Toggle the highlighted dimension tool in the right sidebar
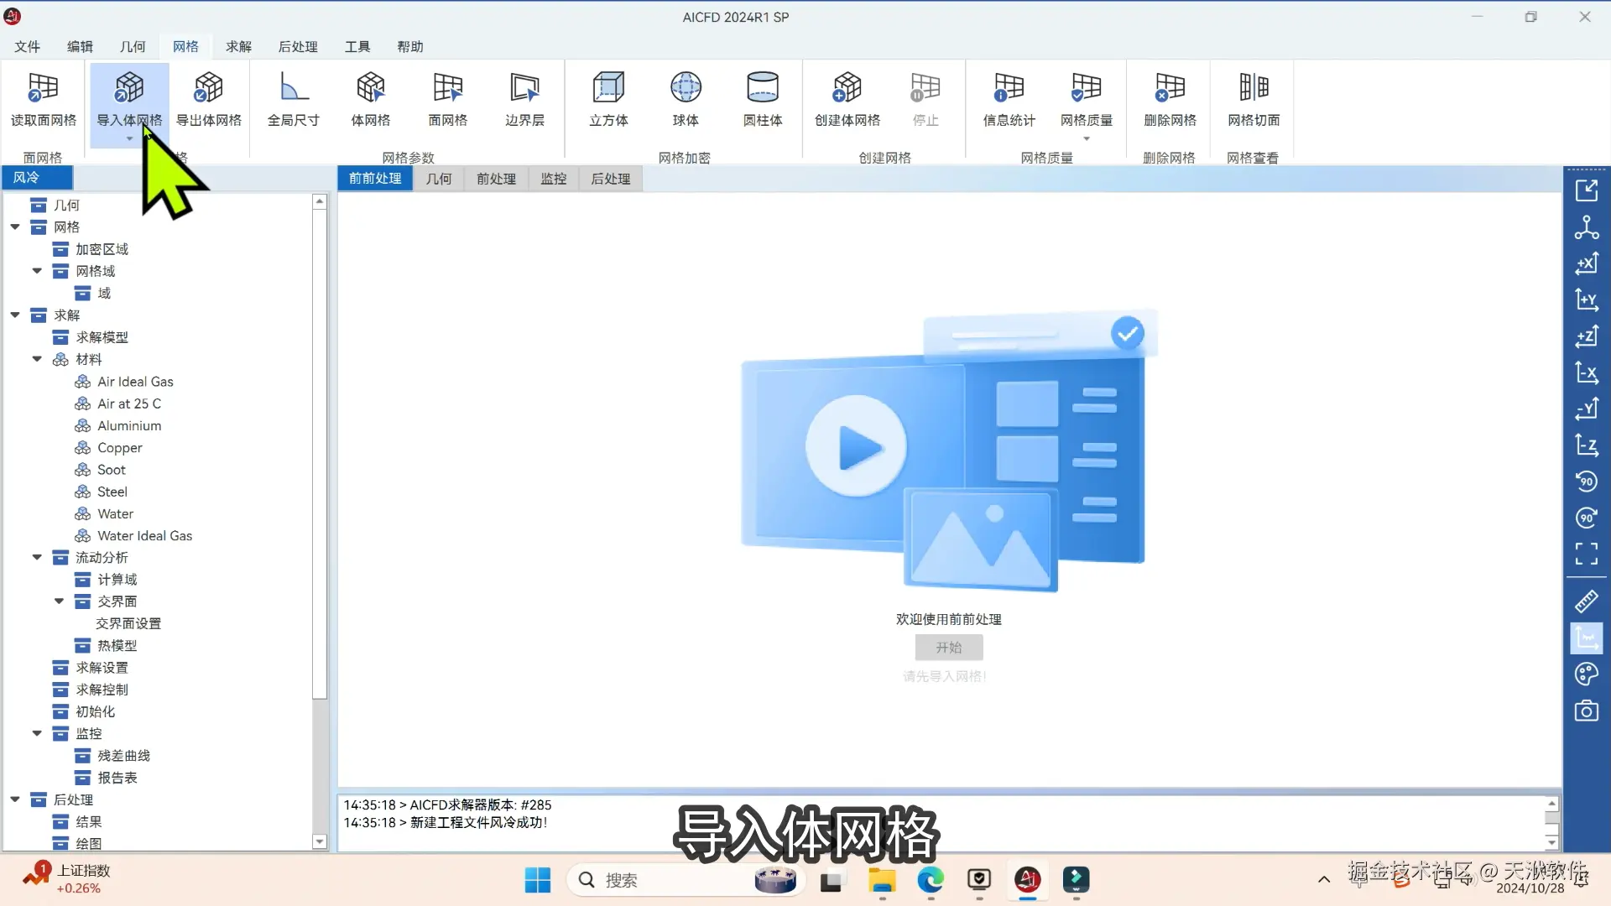This screenshot has height=906, width=1611. (1586, 638)
